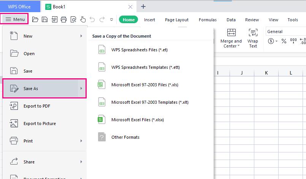Click the Redo arrow icon
This screenshot has height=179, width=306.
[x=102, y=19]
